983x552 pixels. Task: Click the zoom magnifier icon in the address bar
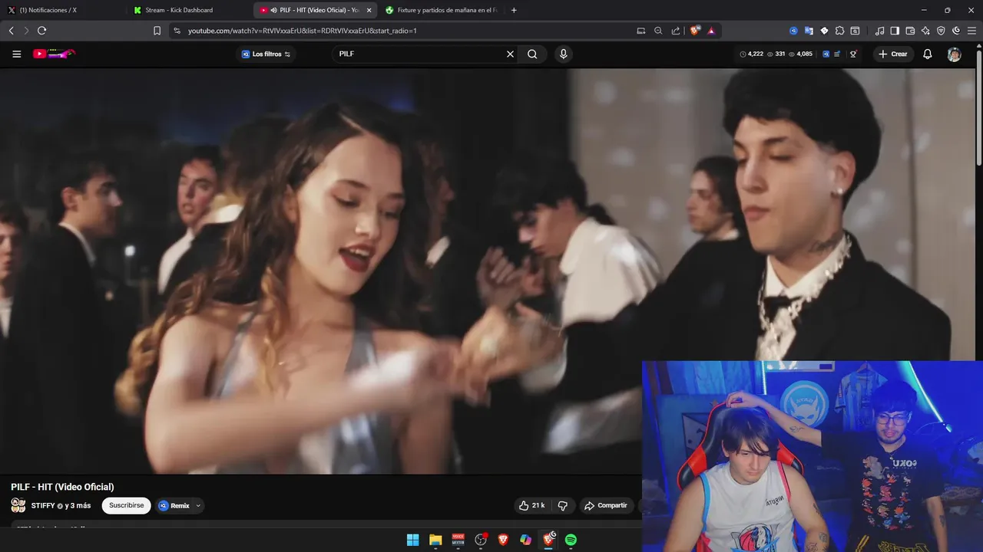pyautogui.click(x=658, y=31)
